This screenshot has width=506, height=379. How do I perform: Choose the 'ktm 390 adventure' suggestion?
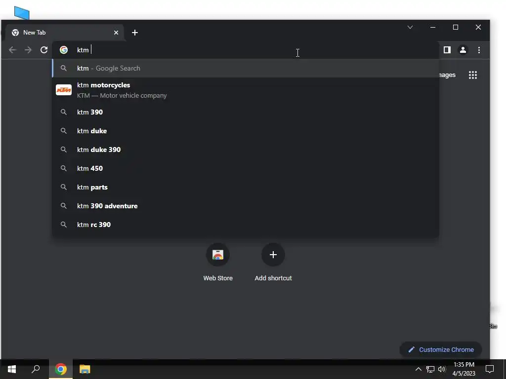coord(245,206)
